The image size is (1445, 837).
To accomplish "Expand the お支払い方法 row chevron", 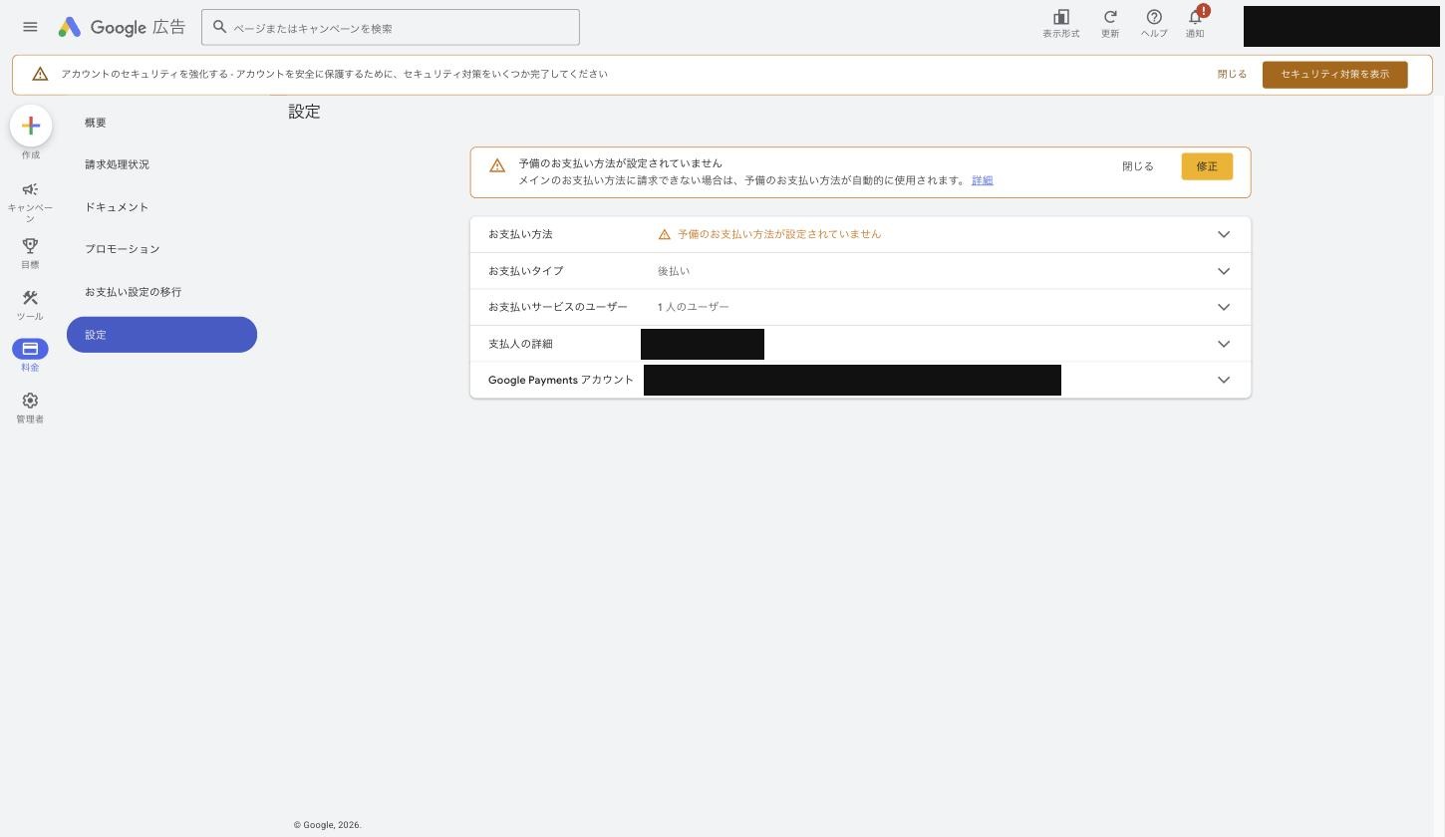I will (1224, 234).
